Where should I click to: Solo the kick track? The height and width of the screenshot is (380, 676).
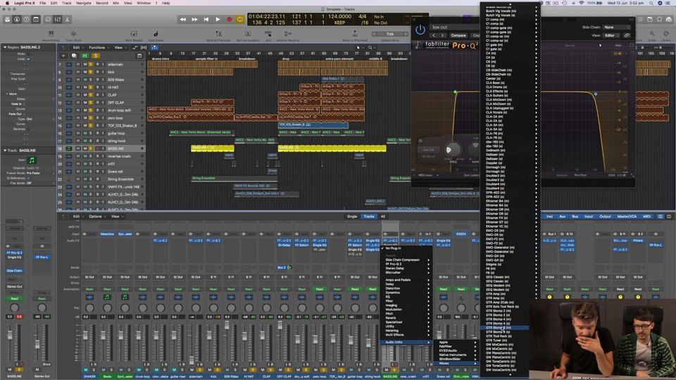(91, 72)
